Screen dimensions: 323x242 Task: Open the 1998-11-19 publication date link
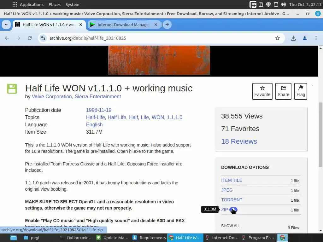pos(99,110)
